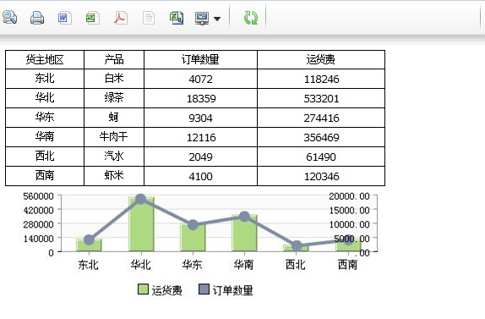
Task: Export to paged Excel spreadsheet icon
Action: click(x=177, y=18)
